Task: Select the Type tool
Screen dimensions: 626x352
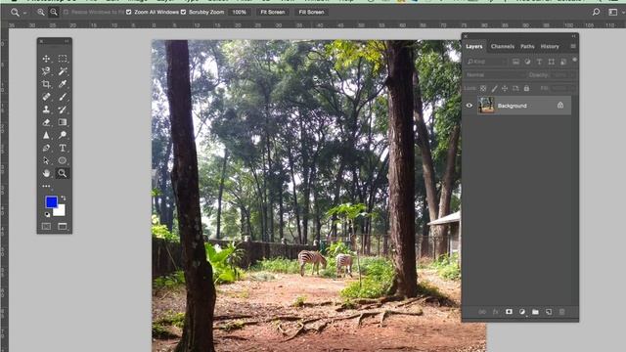Action: point(63,148)
